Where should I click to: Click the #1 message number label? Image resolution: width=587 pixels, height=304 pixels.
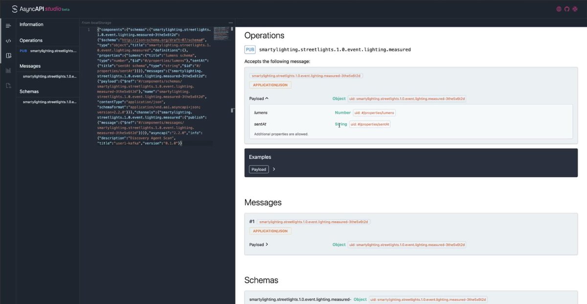[252, 221]
